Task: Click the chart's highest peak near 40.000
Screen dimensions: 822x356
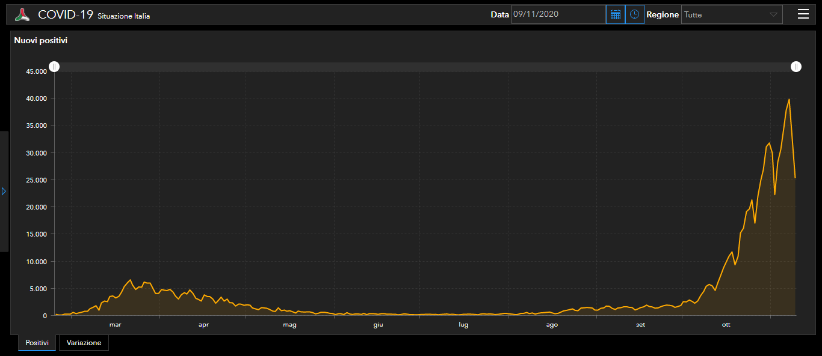Action: [x=789, y=100]
